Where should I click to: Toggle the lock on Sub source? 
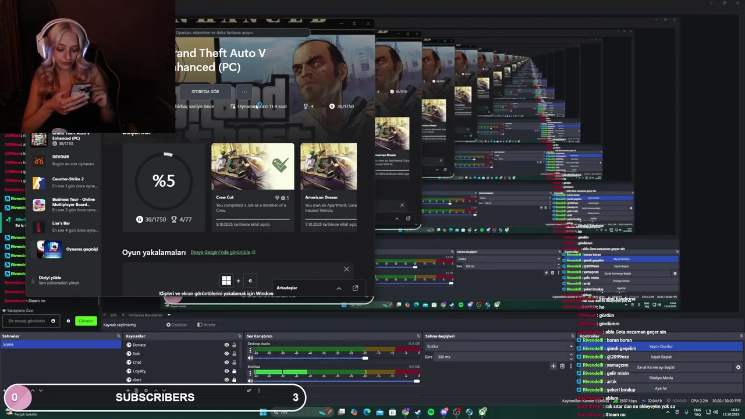point(234,354)
